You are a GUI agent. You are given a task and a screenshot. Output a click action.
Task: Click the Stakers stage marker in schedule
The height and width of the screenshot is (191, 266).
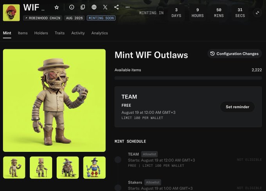(118, 188)
